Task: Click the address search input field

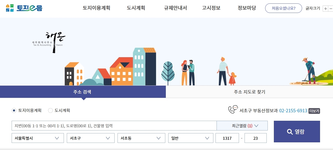Action: coord(114,126)
